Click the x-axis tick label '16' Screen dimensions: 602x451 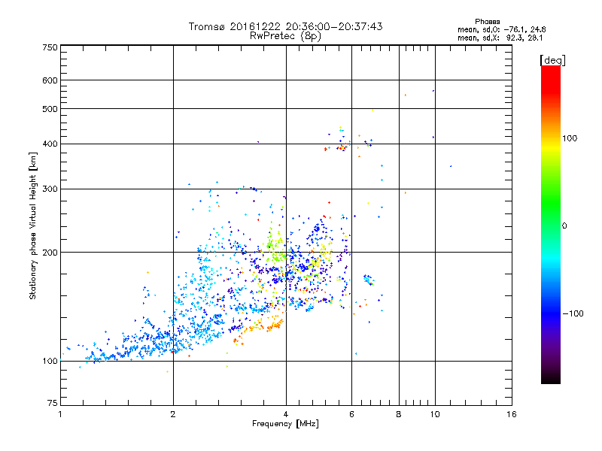coord(512,414)
